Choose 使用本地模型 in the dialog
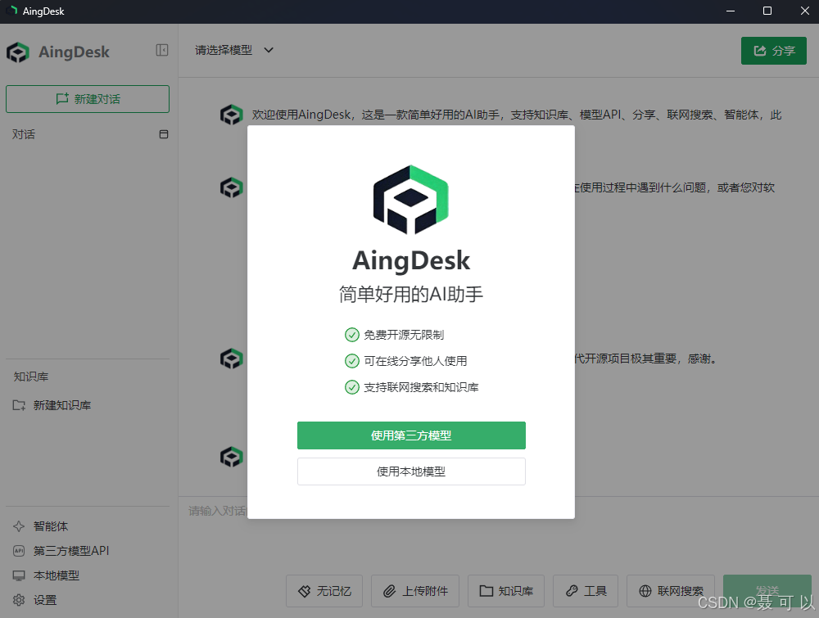Image resolution: width=819 pixels, height=618 pixels. [411, 471]
